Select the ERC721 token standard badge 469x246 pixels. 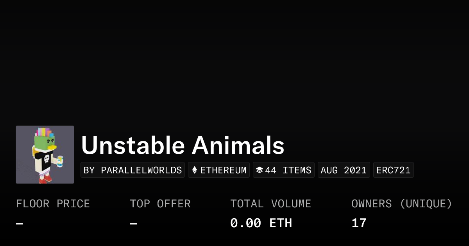pos(393,170)
